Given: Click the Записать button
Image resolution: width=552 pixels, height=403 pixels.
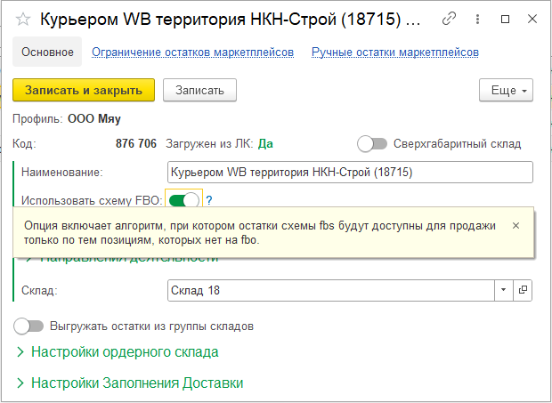Looking at the screenshot, I should pyautogui.click(x=199, y=91).
